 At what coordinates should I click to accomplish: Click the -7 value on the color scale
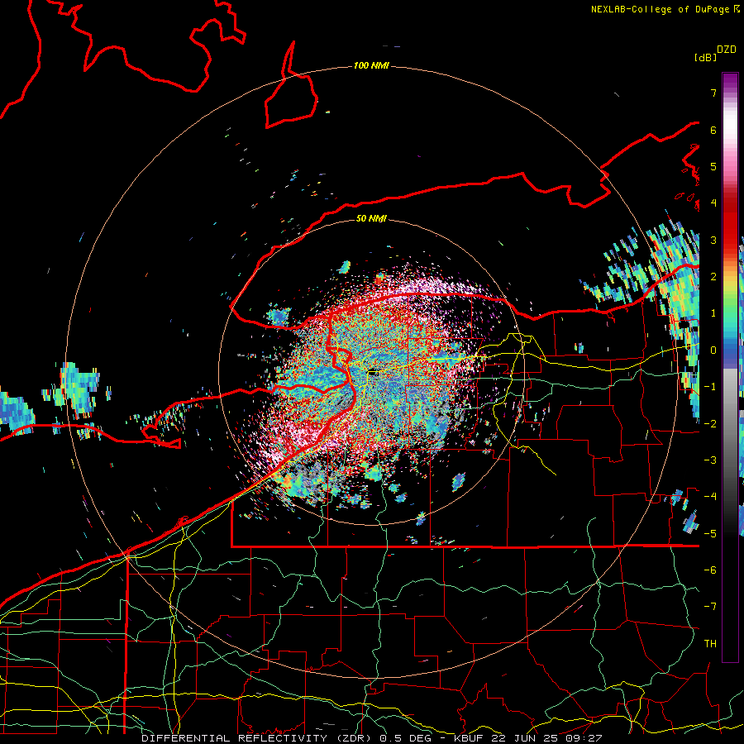click(710, 607)
